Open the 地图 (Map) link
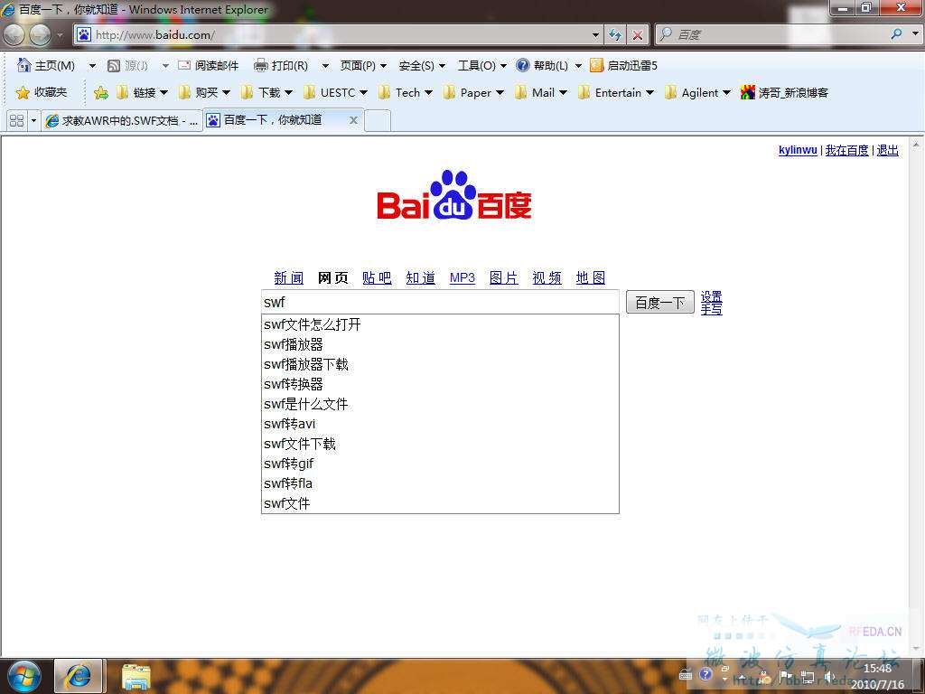Image resolution: width=925 pixels, height=694 pixels. point(591,277)
